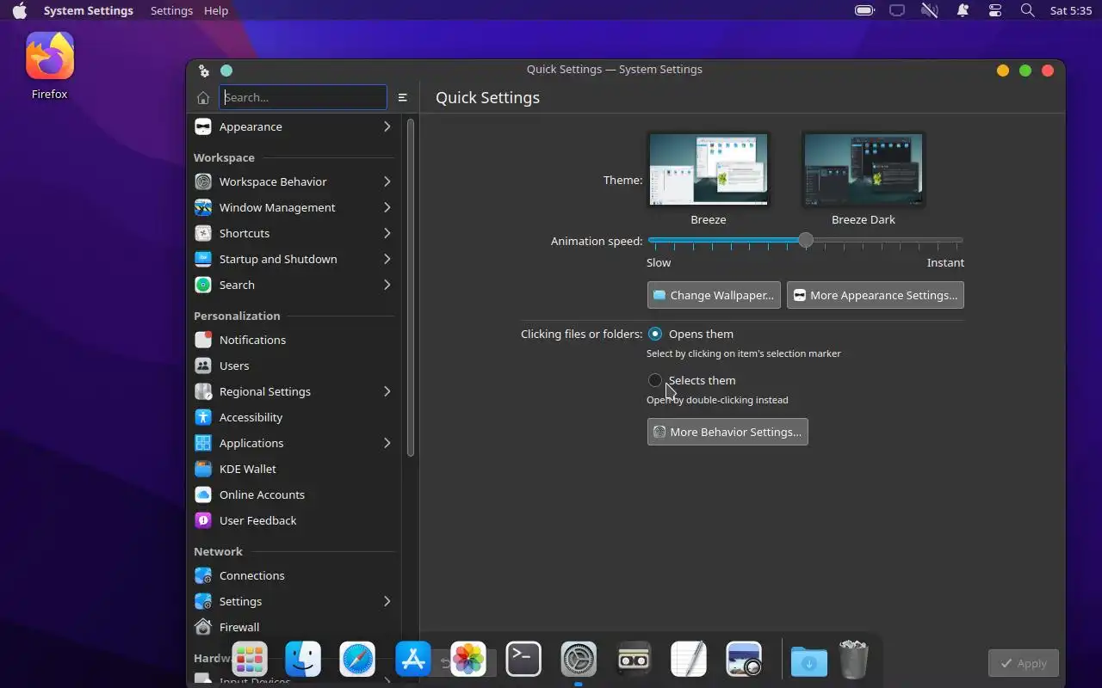Adjust the Animation speed slider handle

(806, 241)
